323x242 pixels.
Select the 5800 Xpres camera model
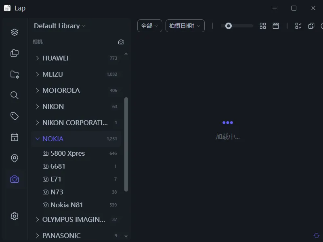coord(76,153)
